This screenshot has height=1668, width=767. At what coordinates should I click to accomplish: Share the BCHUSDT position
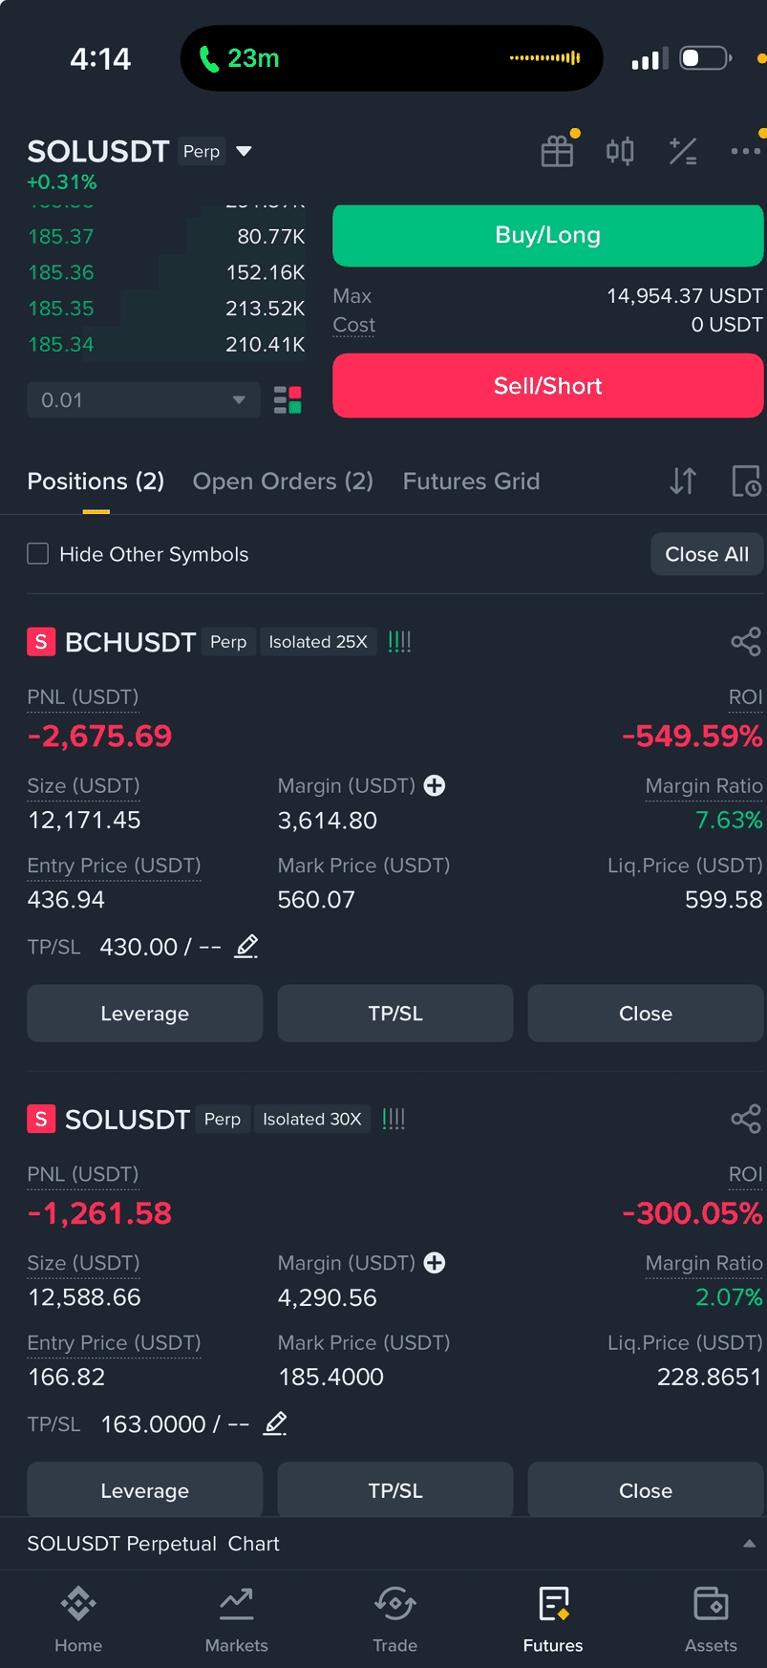[746, 642]
